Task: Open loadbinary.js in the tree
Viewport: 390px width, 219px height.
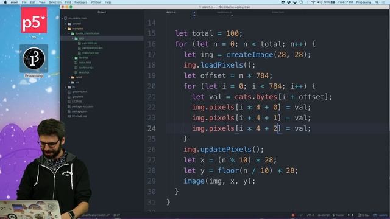Action: pos(86,68)
